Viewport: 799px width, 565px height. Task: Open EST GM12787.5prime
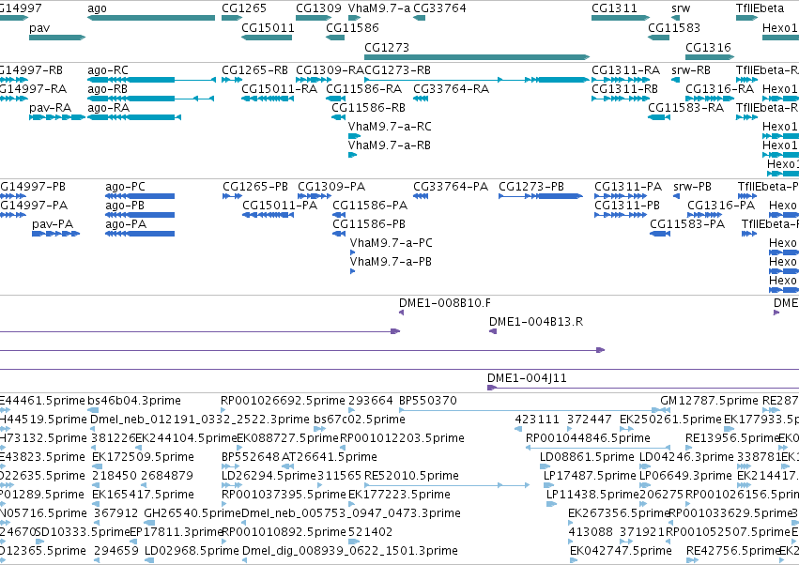(x=709, y=401)
